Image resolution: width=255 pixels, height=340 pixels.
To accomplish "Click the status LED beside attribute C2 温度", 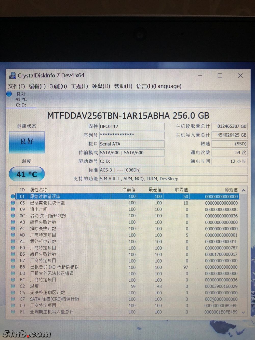I will tap(13, 286).
